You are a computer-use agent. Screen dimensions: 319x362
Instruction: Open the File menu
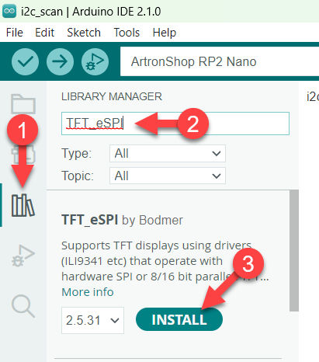[15, 33]
